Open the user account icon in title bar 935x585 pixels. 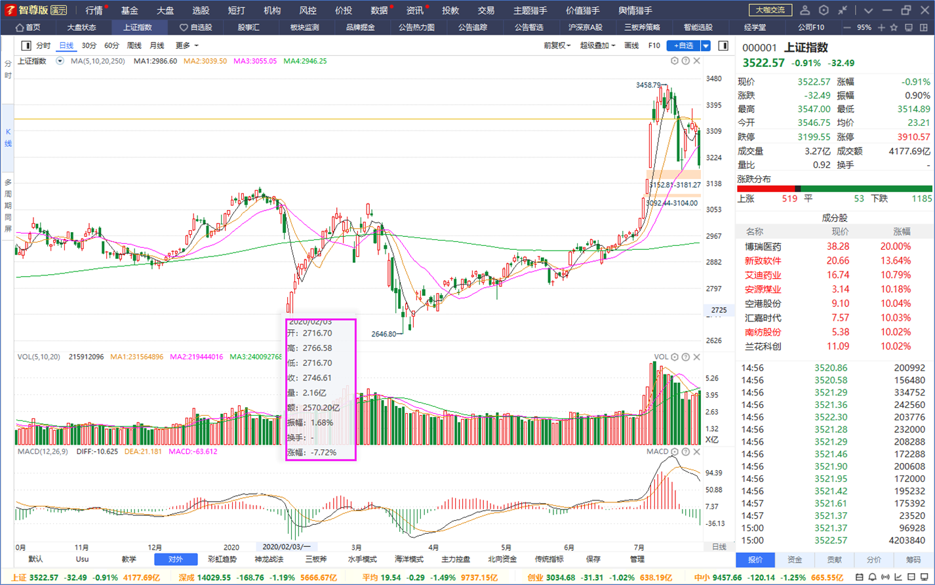pos(805,10)
